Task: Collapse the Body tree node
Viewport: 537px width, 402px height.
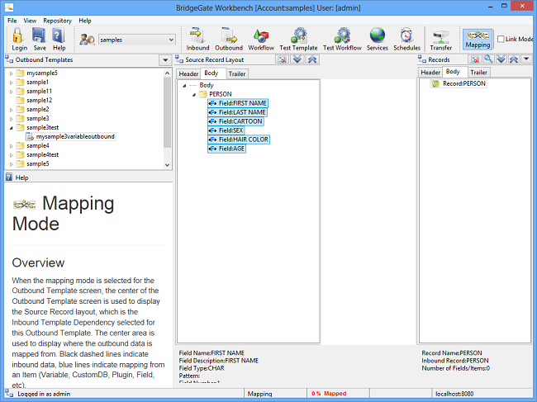Action: [x=184, y=85]
